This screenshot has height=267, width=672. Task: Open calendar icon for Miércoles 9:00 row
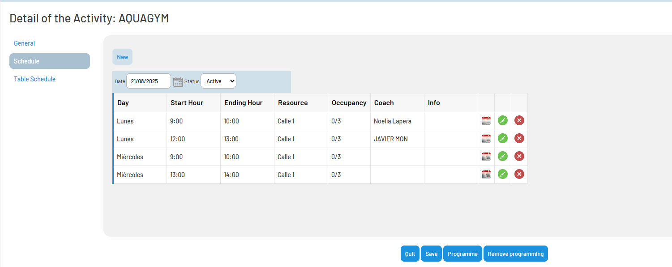486,157
